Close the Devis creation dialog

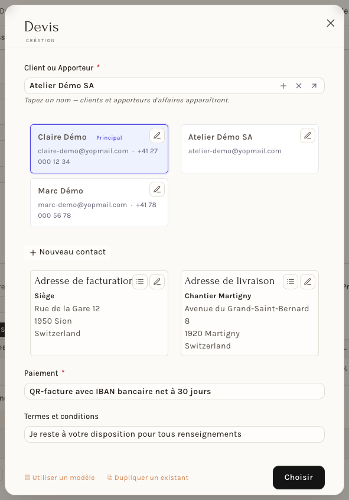coord(331,23)
